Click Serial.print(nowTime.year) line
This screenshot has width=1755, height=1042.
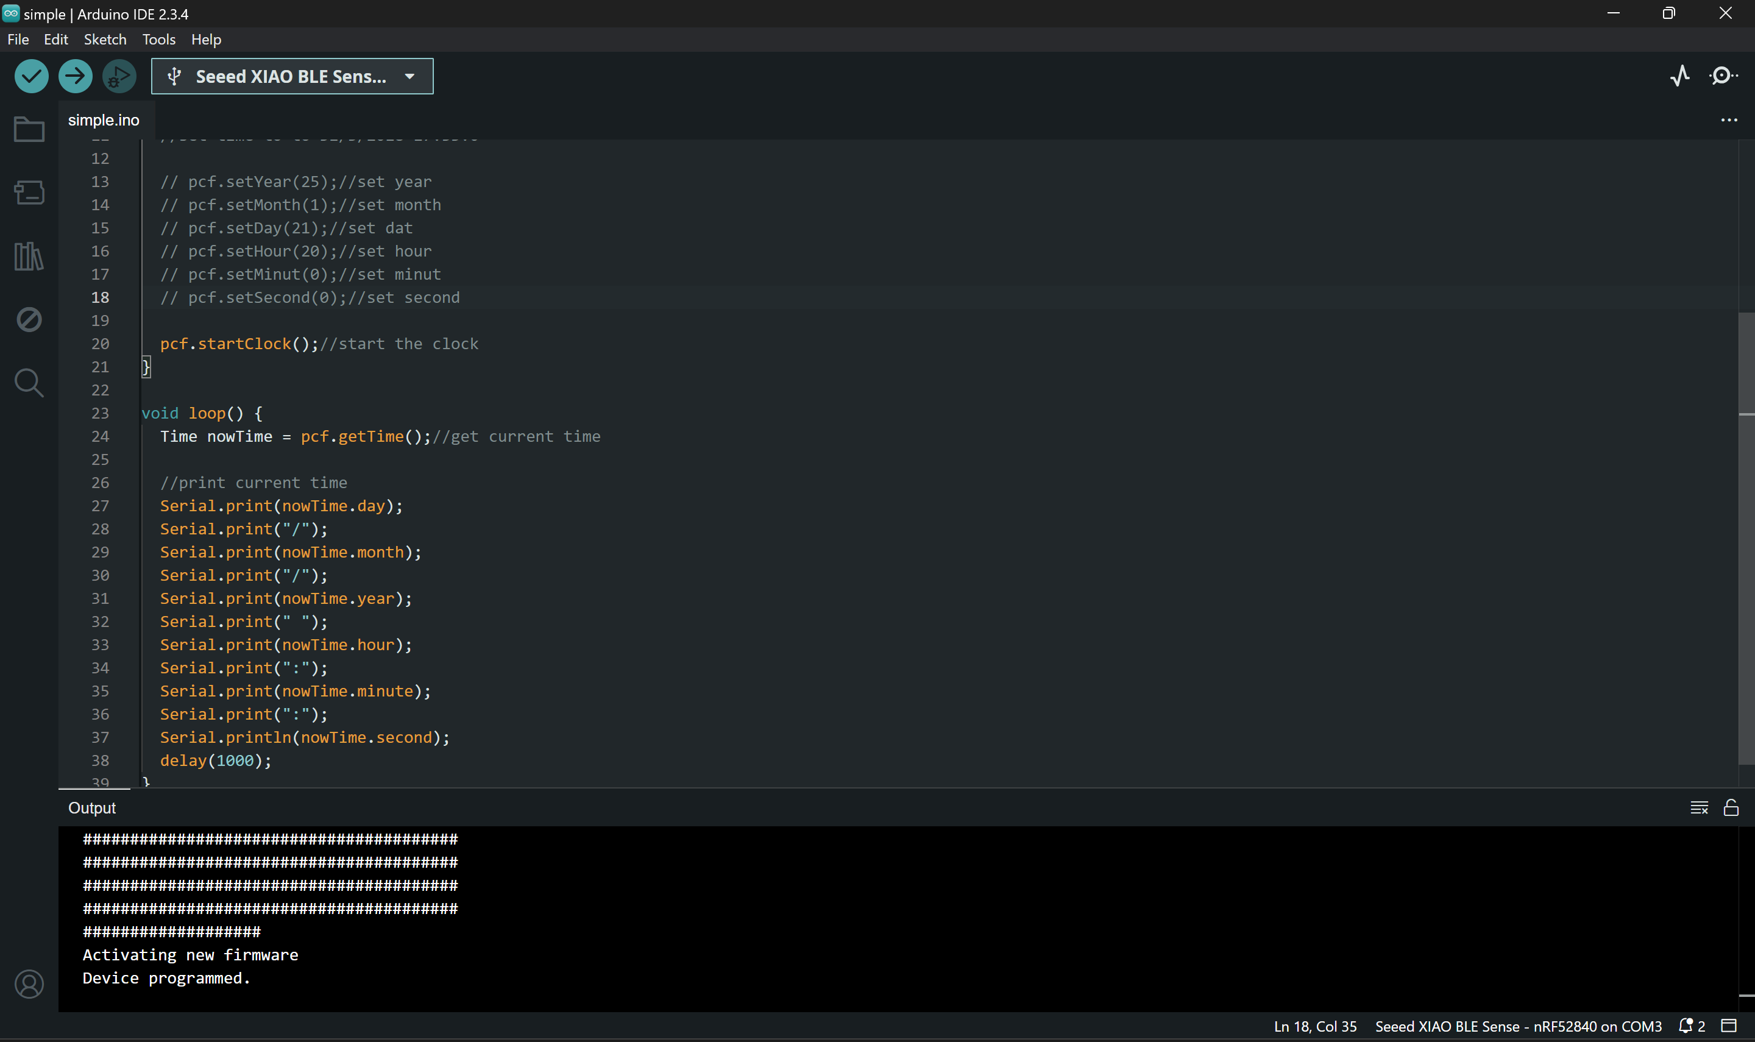286,598
